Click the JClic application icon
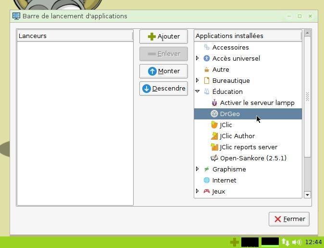 click(x=214, y=125)
